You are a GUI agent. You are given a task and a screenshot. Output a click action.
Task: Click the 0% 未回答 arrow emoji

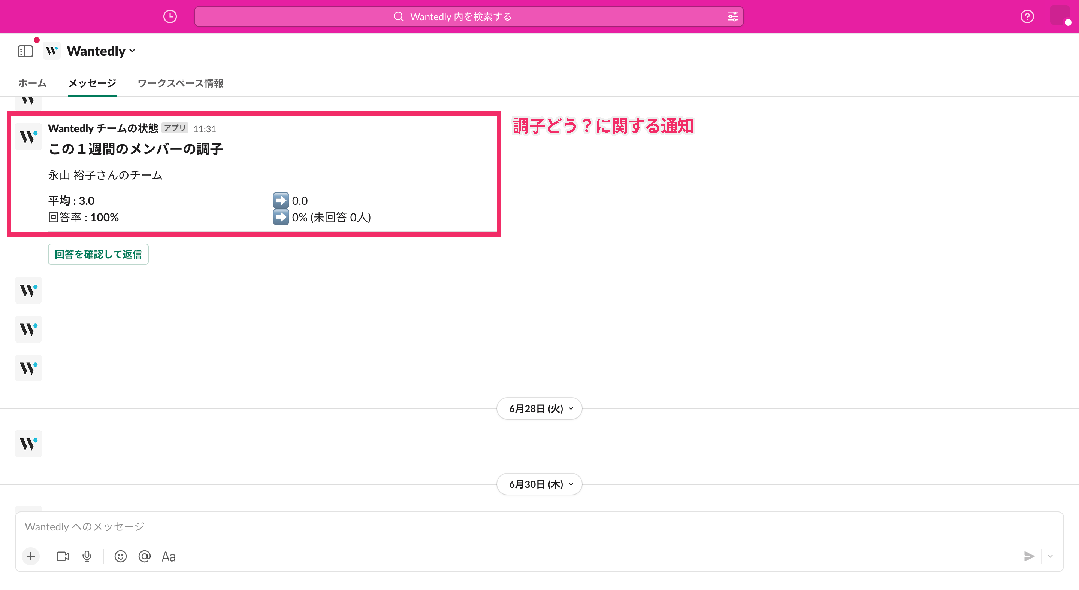click(281, 217)
